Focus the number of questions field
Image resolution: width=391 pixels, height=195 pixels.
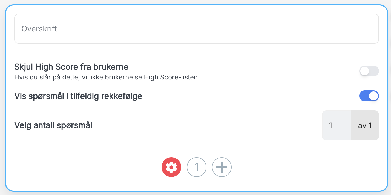click(337, 125)
